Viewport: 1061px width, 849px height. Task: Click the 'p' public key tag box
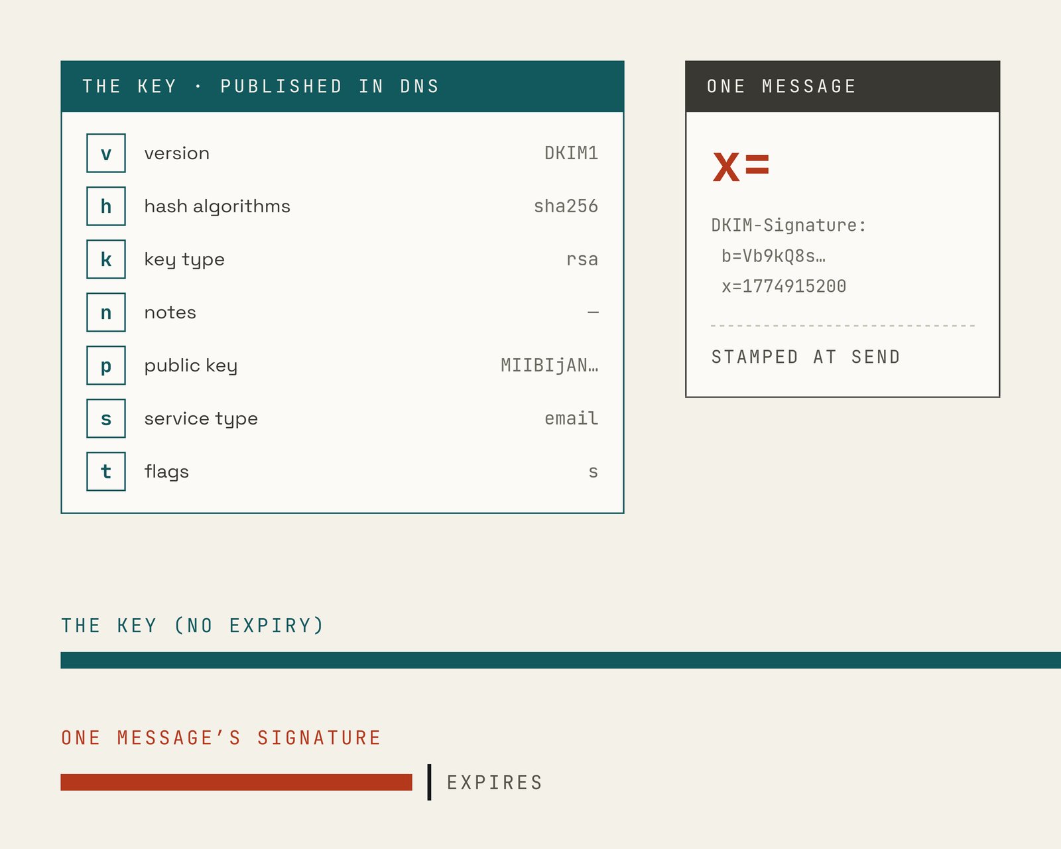pos(106,365)
